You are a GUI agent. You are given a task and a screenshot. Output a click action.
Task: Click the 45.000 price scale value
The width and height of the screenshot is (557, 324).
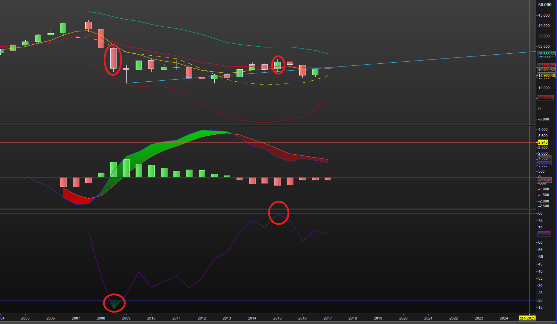pyautogui.click(x=544, y=15)
